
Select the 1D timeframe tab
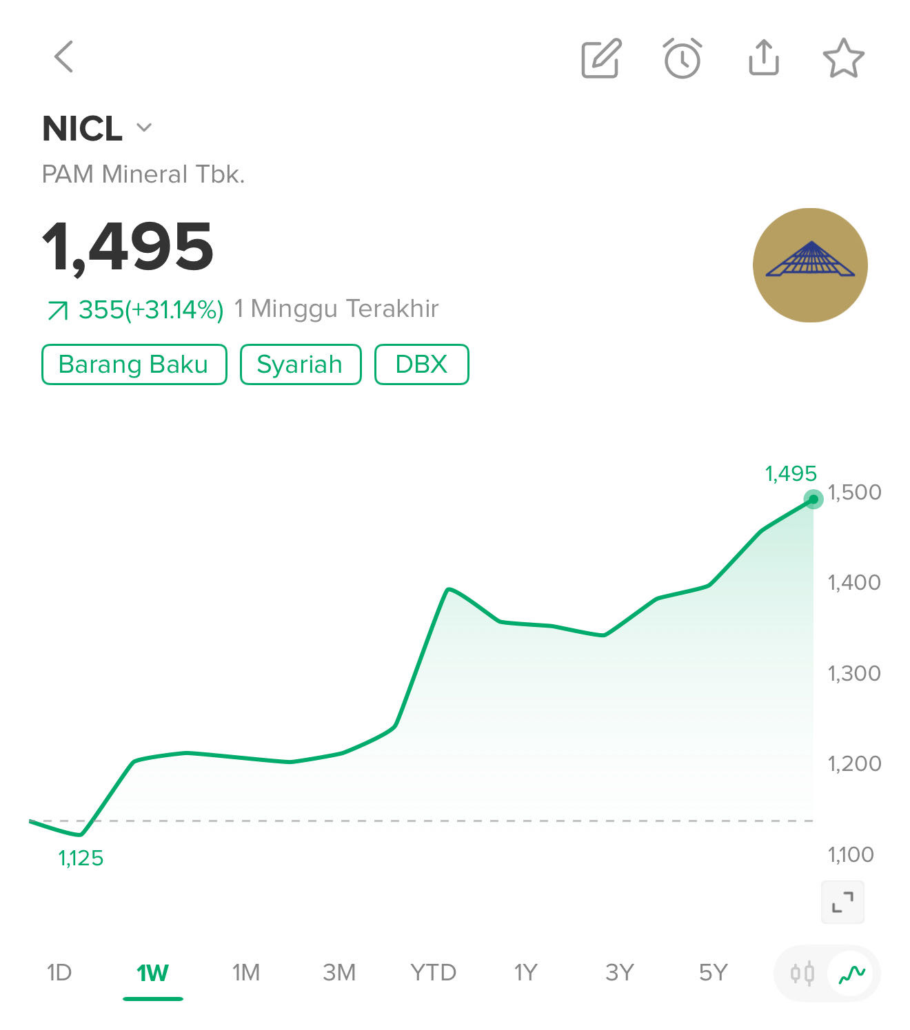click(59, 972)
